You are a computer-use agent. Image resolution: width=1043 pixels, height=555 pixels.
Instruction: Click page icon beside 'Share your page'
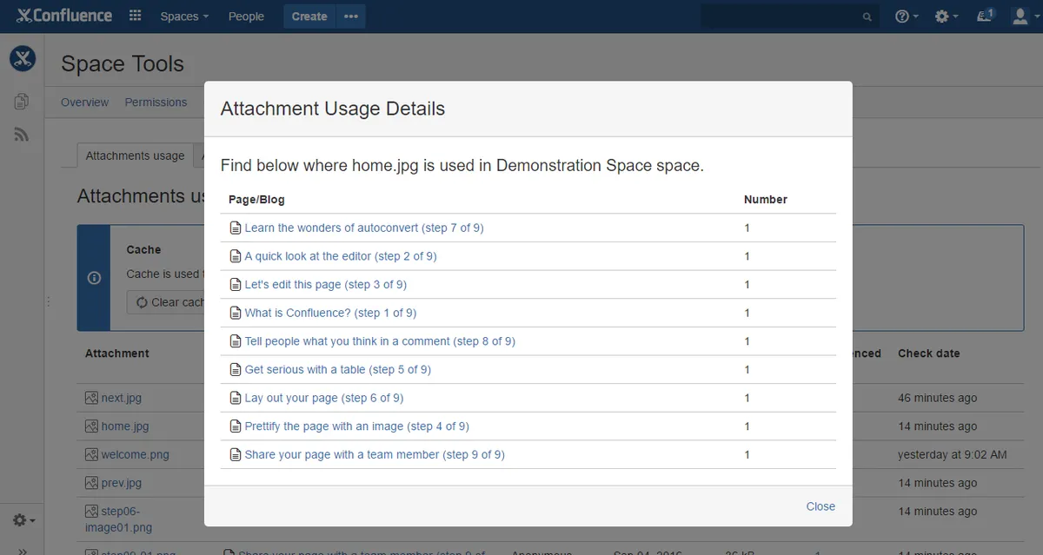coord(235,454)
